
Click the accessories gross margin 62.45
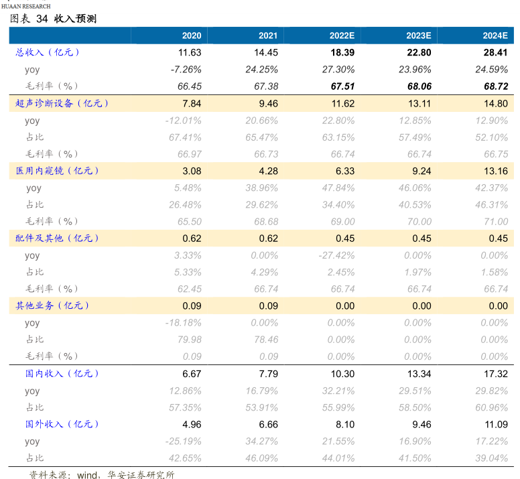[x=190, y=289]
